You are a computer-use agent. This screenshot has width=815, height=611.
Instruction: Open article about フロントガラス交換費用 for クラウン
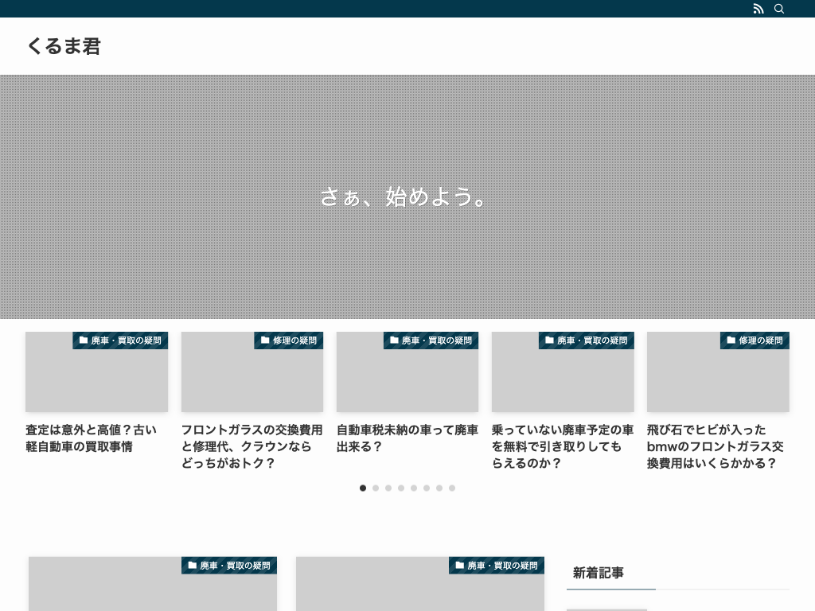252,446
